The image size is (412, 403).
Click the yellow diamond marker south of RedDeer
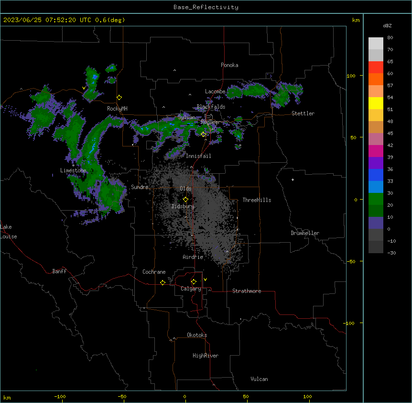point(204,134)
